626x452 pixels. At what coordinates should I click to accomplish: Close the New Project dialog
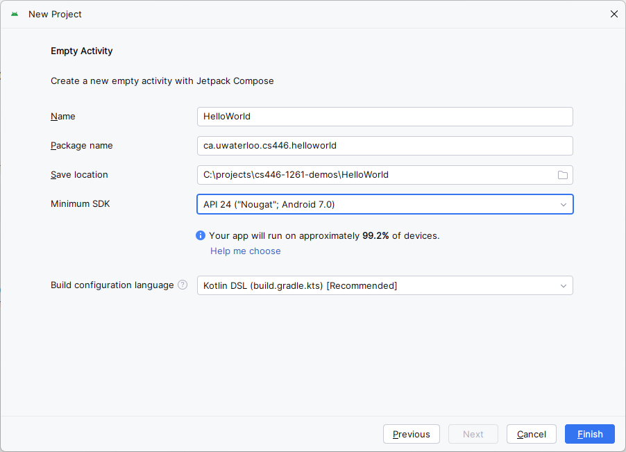(x=614, y=14)
